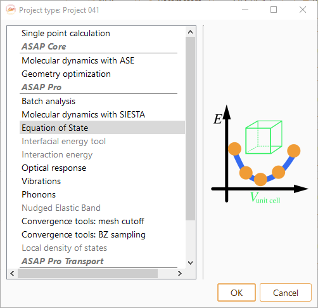Viewport: 318px width, 308px height.
Task: Select the highlighted Equation of State item
Action: (x=102, y=128)
